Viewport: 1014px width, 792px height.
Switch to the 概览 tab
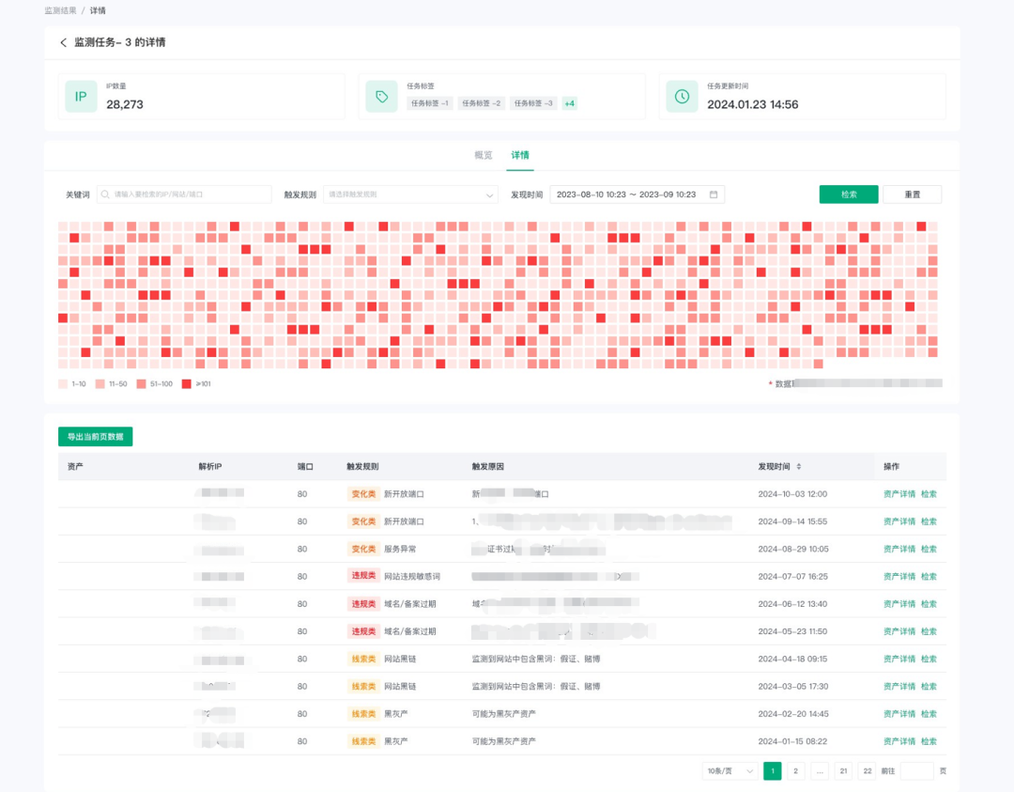click(484, 155)
